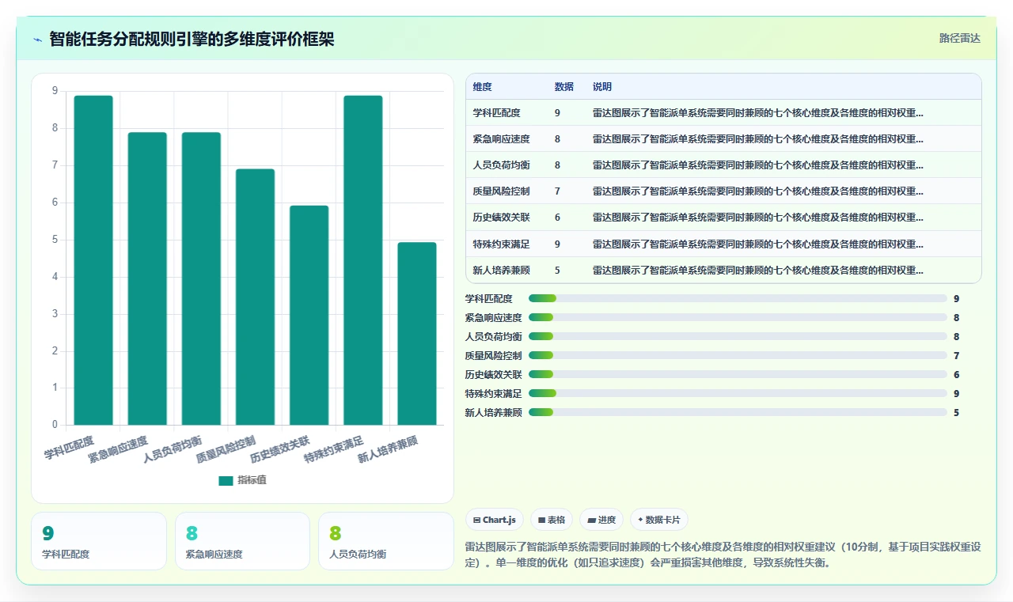This screenshot has width=1013, height=602.
Task: Click the Chart.js tag button
Action: click(495, 520)
